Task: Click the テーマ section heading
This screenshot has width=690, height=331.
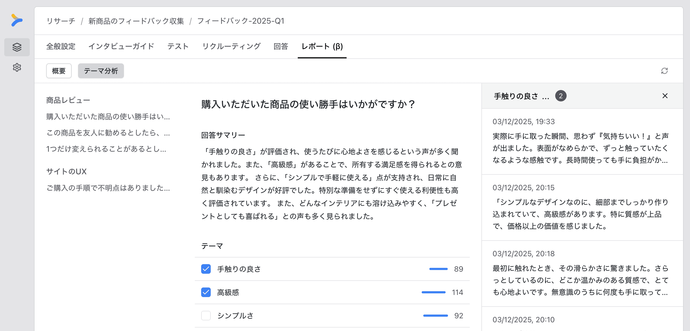Action: [x=212, y=246]
